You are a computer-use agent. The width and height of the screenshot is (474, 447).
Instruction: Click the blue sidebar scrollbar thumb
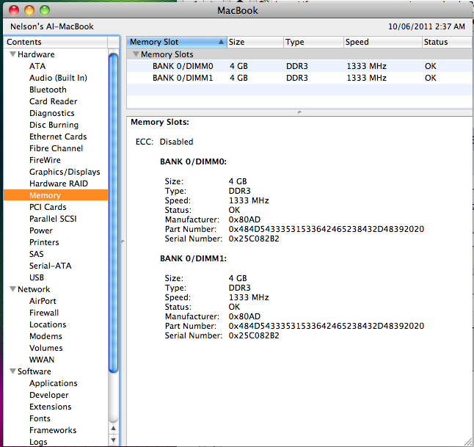(113, 213)
